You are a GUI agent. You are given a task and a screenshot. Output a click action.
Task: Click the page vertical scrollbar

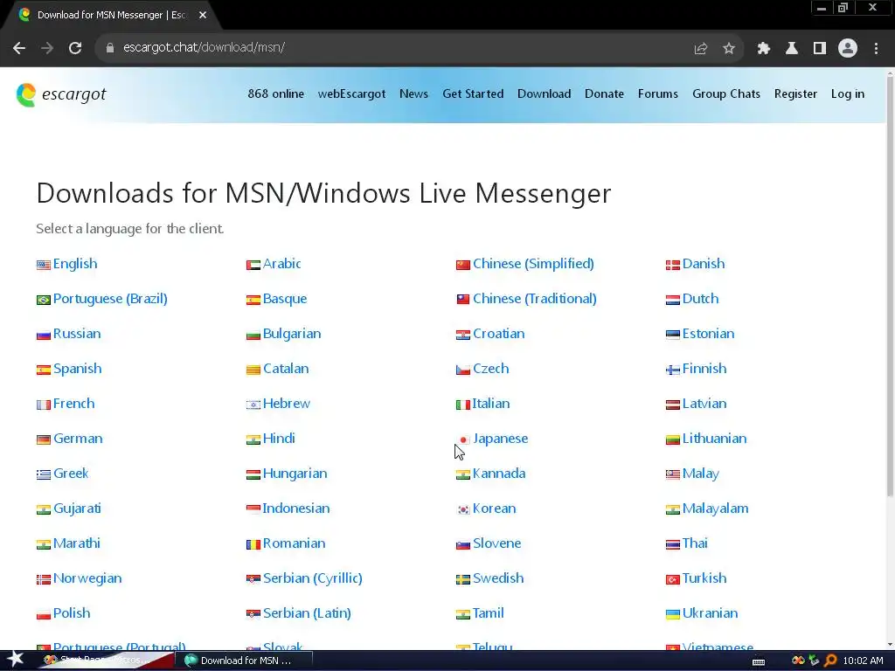pyautogui.click(x=890, y=286)
